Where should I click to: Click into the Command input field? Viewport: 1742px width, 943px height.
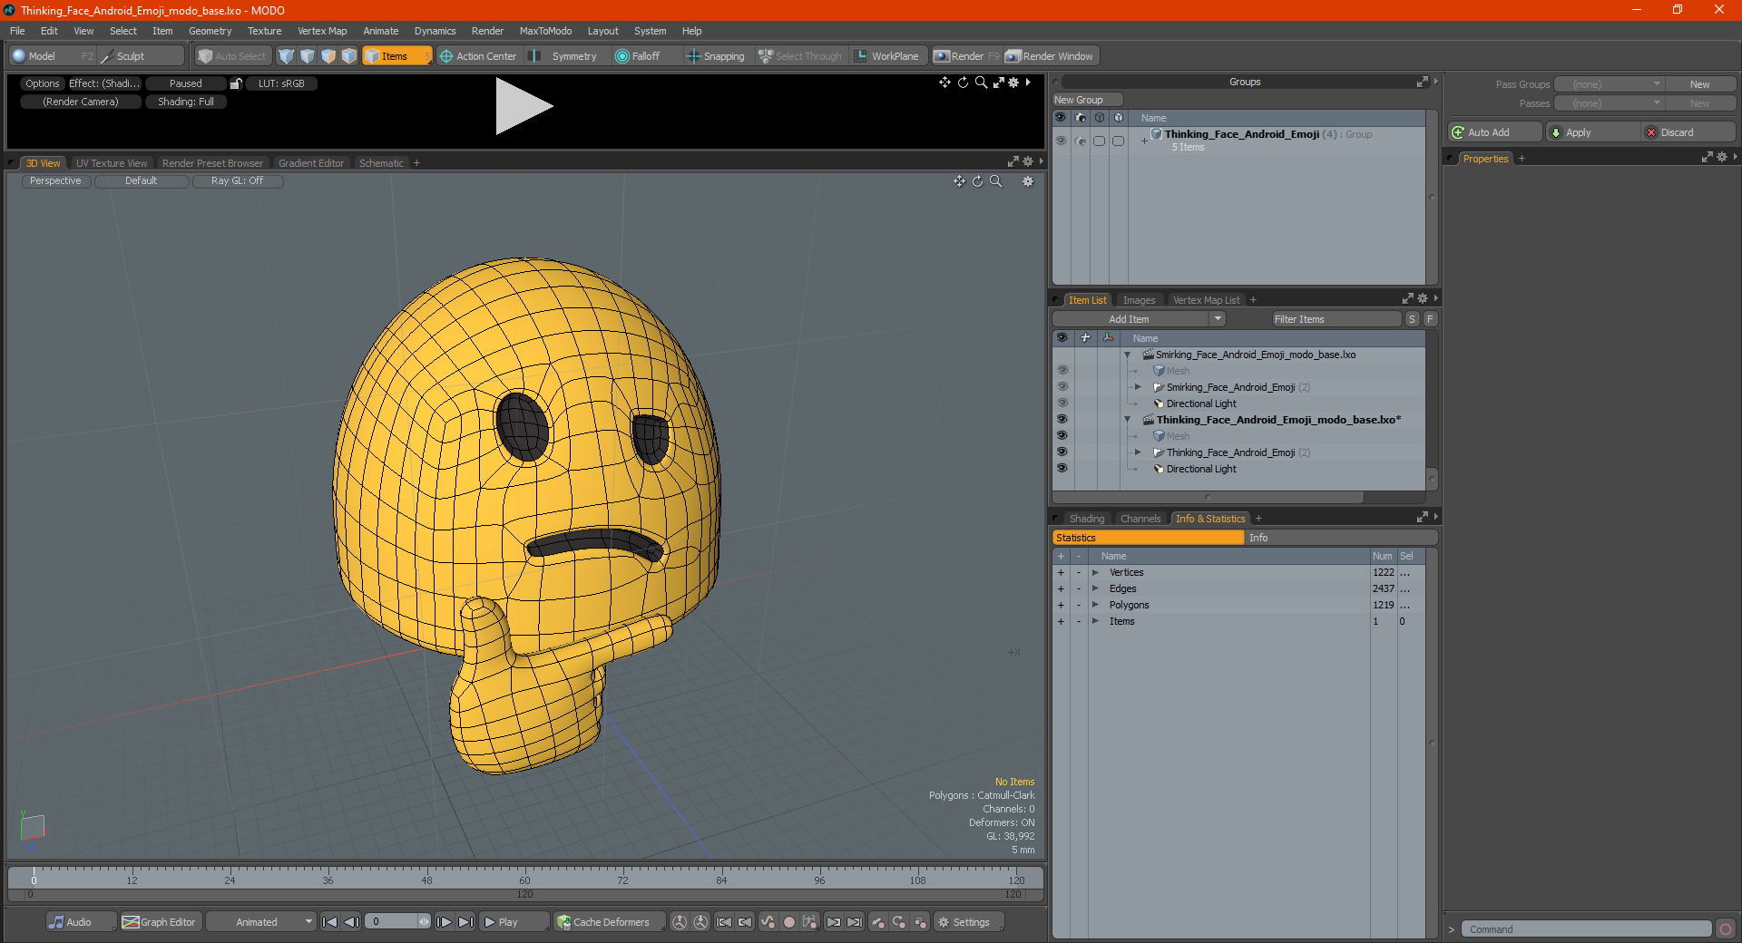(x=1587, y=929)
